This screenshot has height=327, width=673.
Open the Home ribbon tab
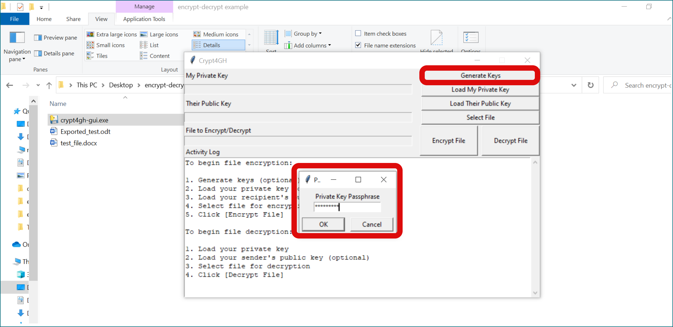[44, 19]
